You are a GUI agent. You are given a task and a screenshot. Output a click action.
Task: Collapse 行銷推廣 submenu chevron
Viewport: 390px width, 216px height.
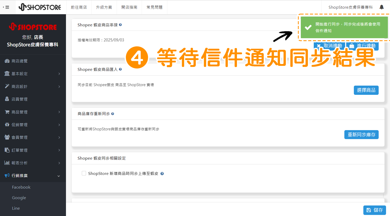59,176
